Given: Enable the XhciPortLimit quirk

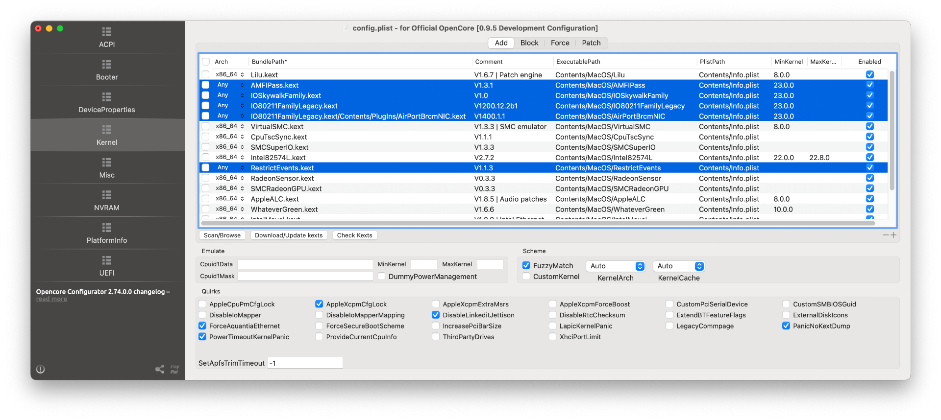Looking at the screenshot, I should 553,337.
